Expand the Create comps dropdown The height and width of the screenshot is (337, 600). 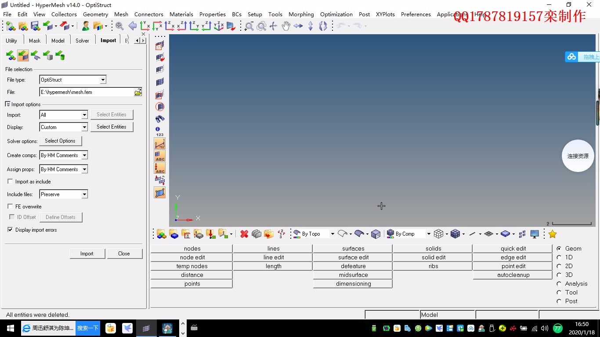coord(84,155)
